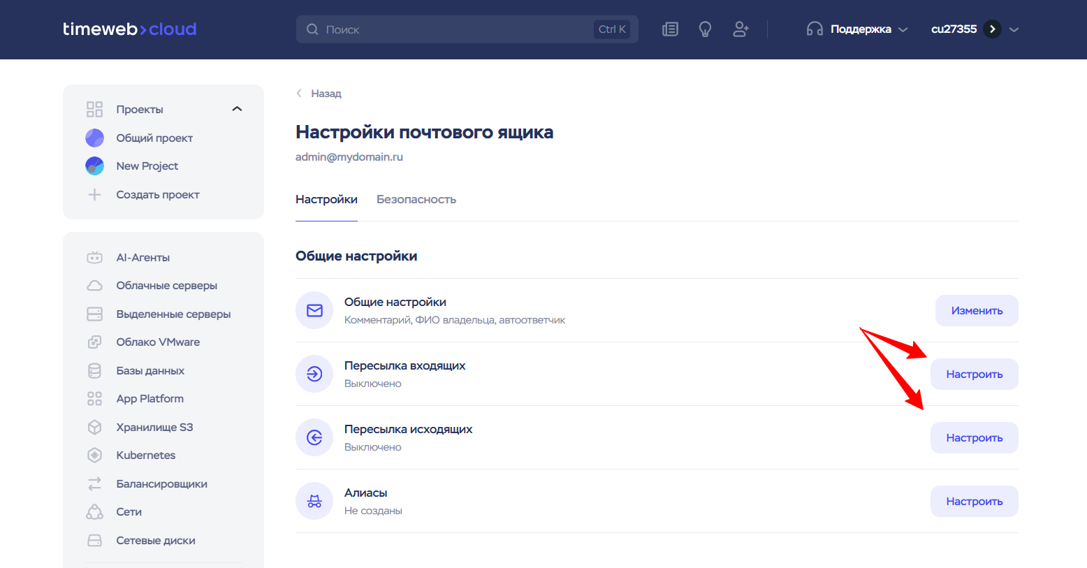Viewport: 1087px width, 568px height.
Task: Click Настроить for Алиасы
Action: pos(974,502)
